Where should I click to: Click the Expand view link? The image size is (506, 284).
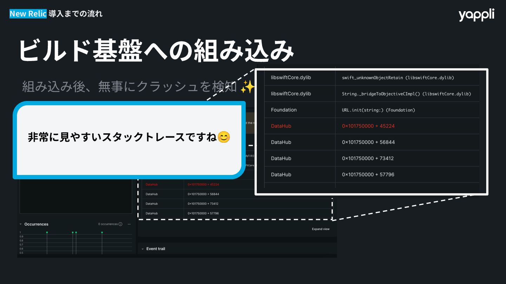pyautogui.click(x=321, y=229)
